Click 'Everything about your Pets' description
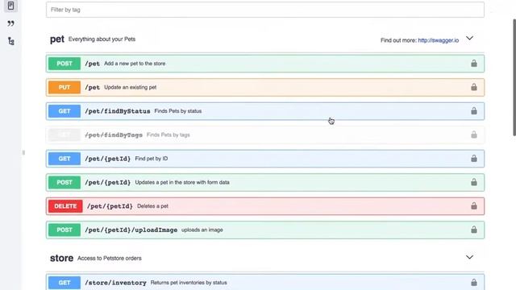The width and height of the screenshot is (516, 290). 102,39
